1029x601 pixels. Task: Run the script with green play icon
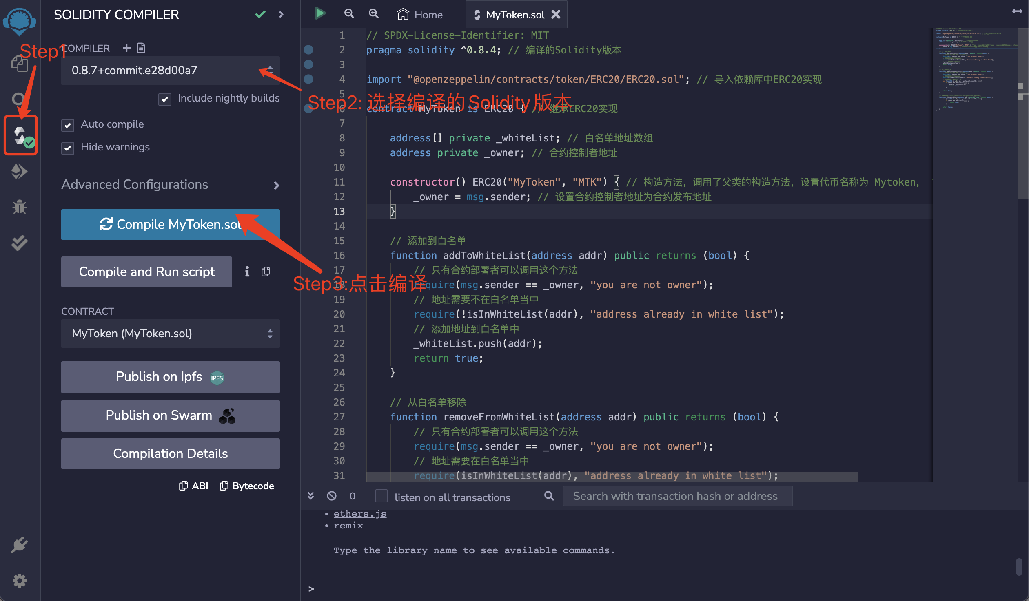[321, 13]
